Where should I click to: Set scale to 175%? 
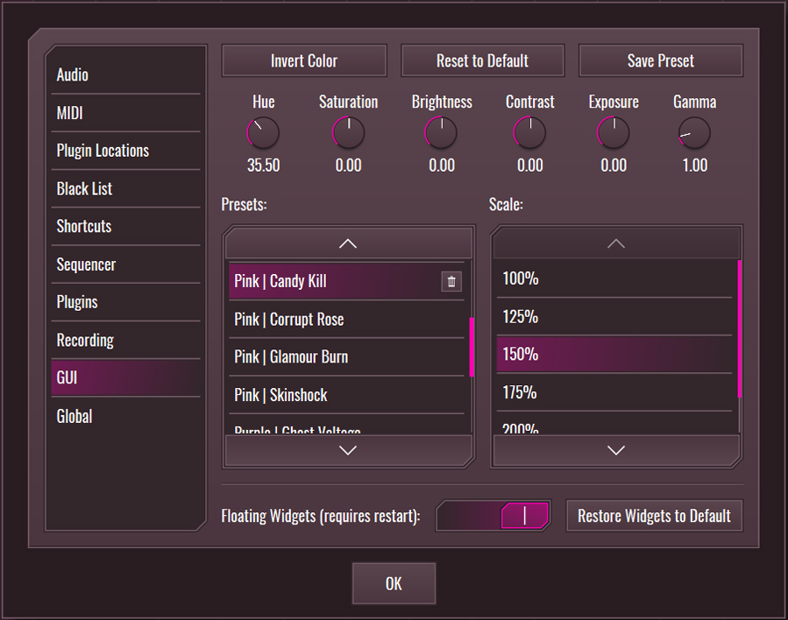[614, 392]
